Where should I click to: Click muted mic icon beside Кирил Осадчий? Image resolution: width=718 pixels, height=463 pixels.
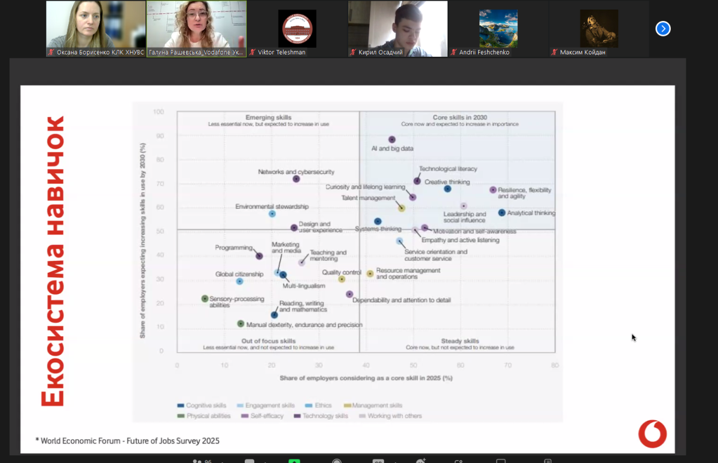[354, 53]
